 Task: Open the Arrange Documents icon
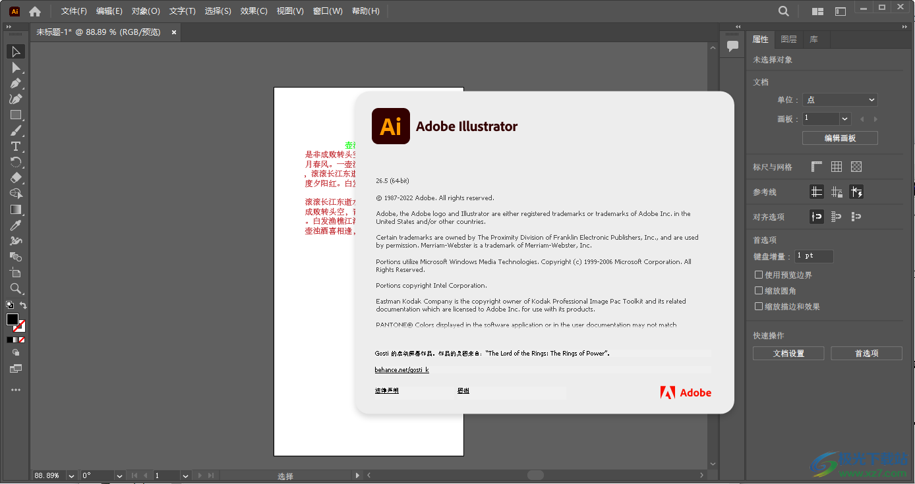coord(817,11)
